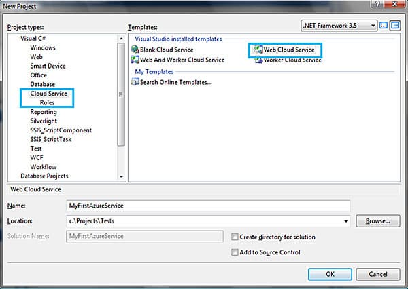Screen dimensions: 408x289
Task: Click the Cancel button
Action: pos(378,274)
